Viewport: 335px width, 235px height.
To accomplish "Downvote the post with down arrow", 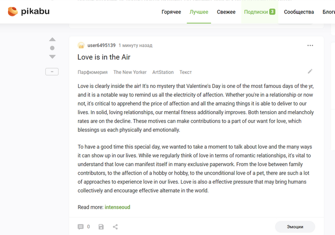I will point(52,57).
